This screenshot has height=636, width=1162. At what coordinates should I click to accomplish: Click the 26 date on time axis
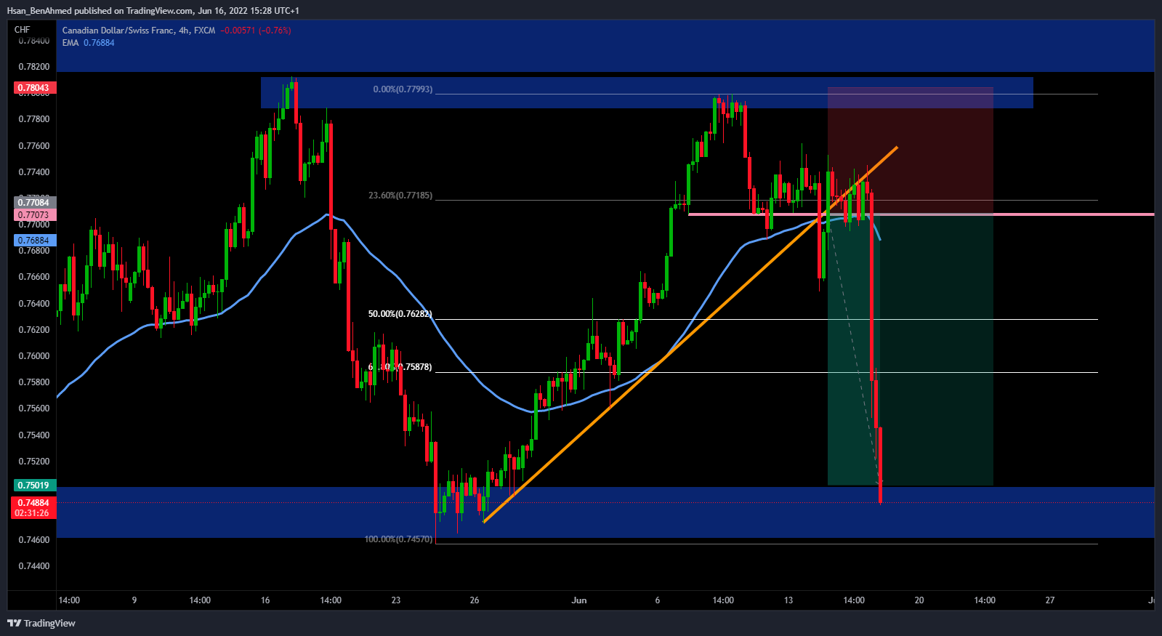475,600
